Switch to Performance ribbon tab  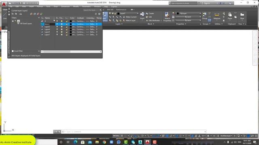click(121, 10)
